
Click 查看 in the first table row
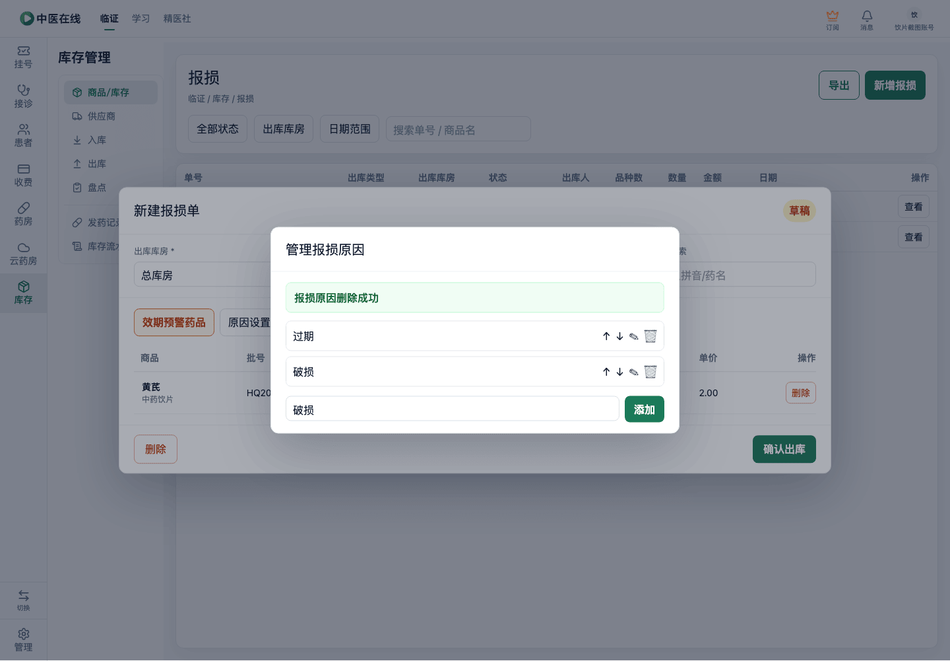point(914,207)
